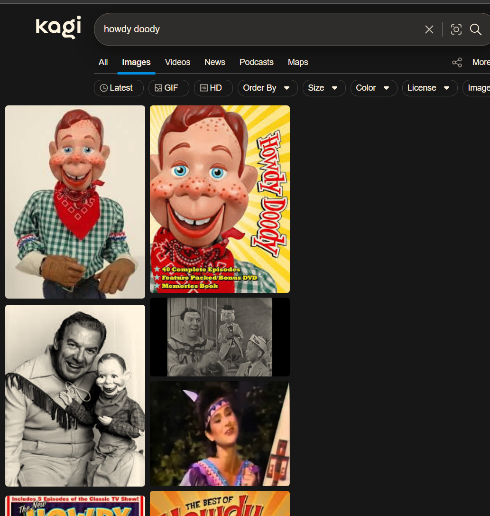Open the Howdy Doody DVD cover thumbnail
Viewport: 490px width, 516px height.
220,199
